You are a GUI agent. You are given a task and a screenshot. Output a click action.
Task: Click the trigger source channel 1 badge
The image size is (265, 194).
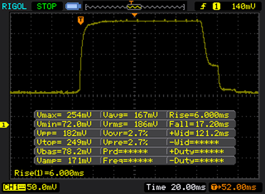pyautogui.click(x=216, y=7)
